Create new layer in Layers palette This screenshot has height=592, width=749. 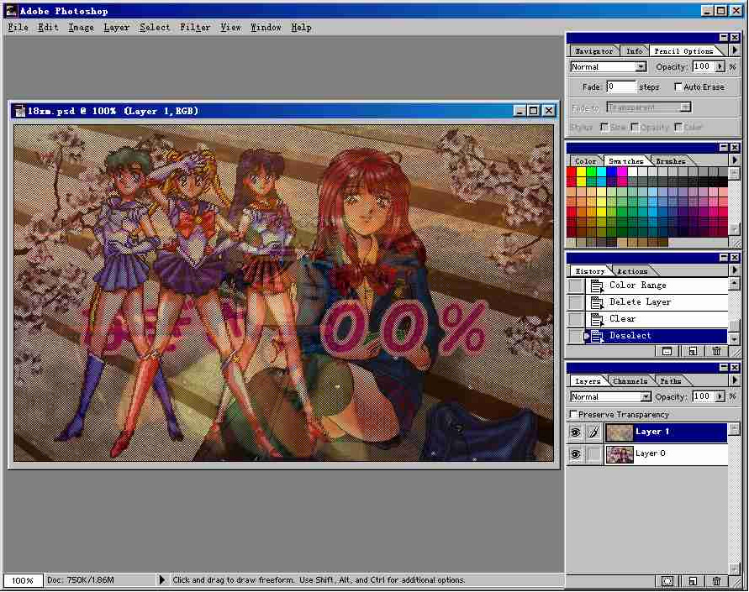coord(692,581)
